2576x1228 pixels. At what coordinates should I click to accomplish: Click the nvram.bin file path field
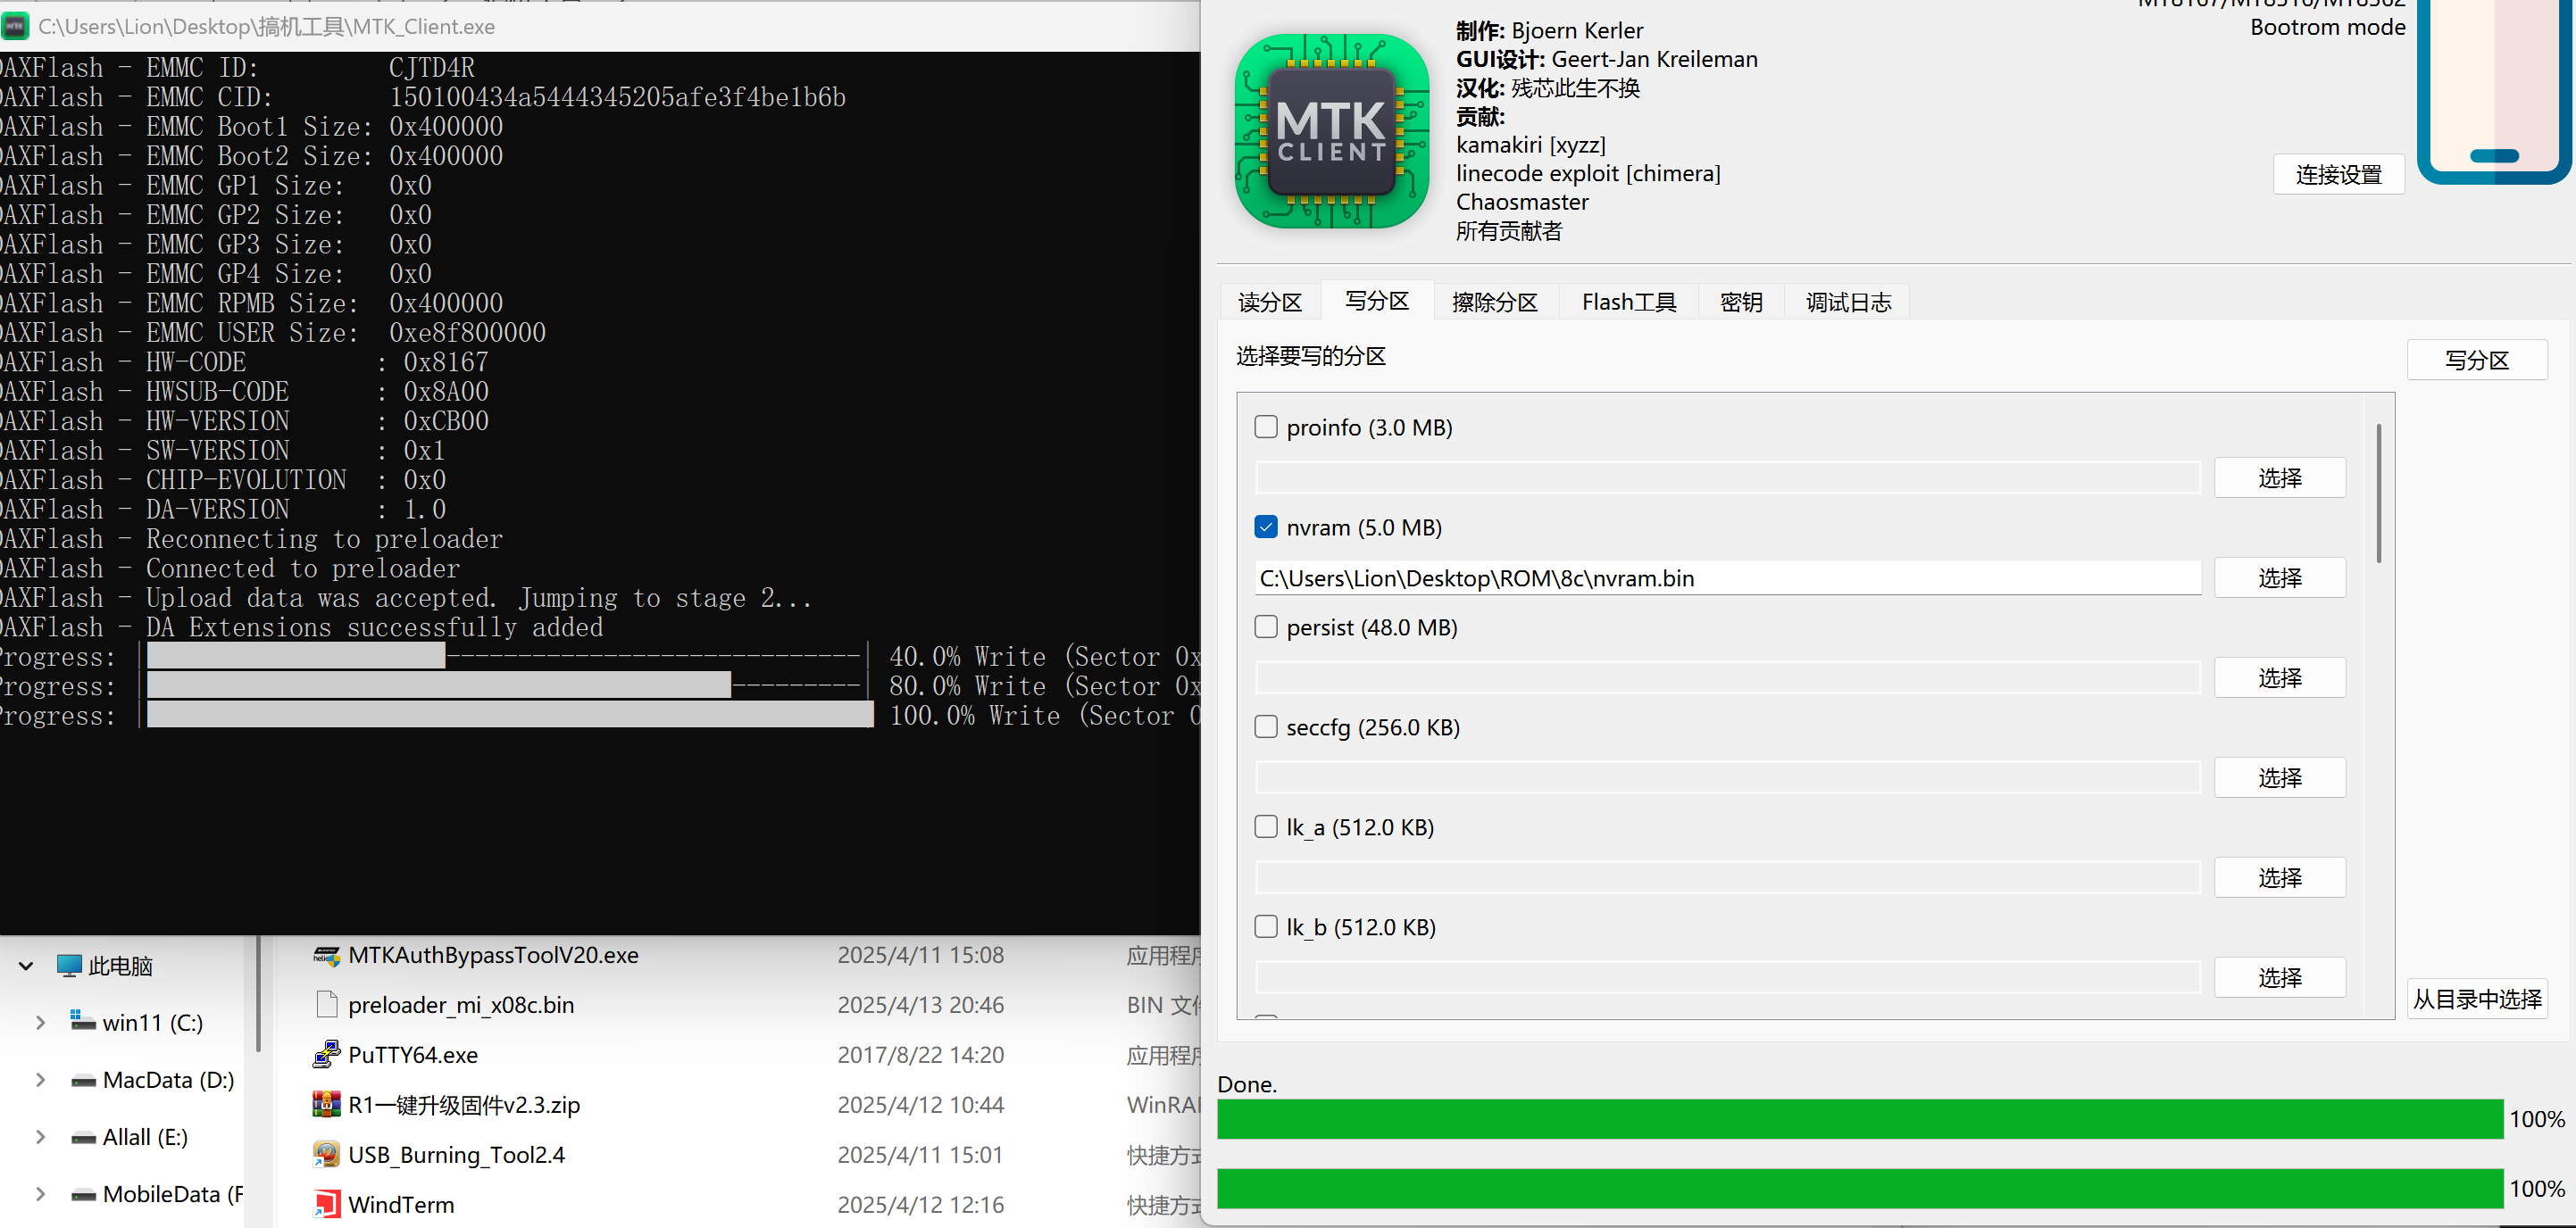pyautogui.click(x=1727, y=578)
